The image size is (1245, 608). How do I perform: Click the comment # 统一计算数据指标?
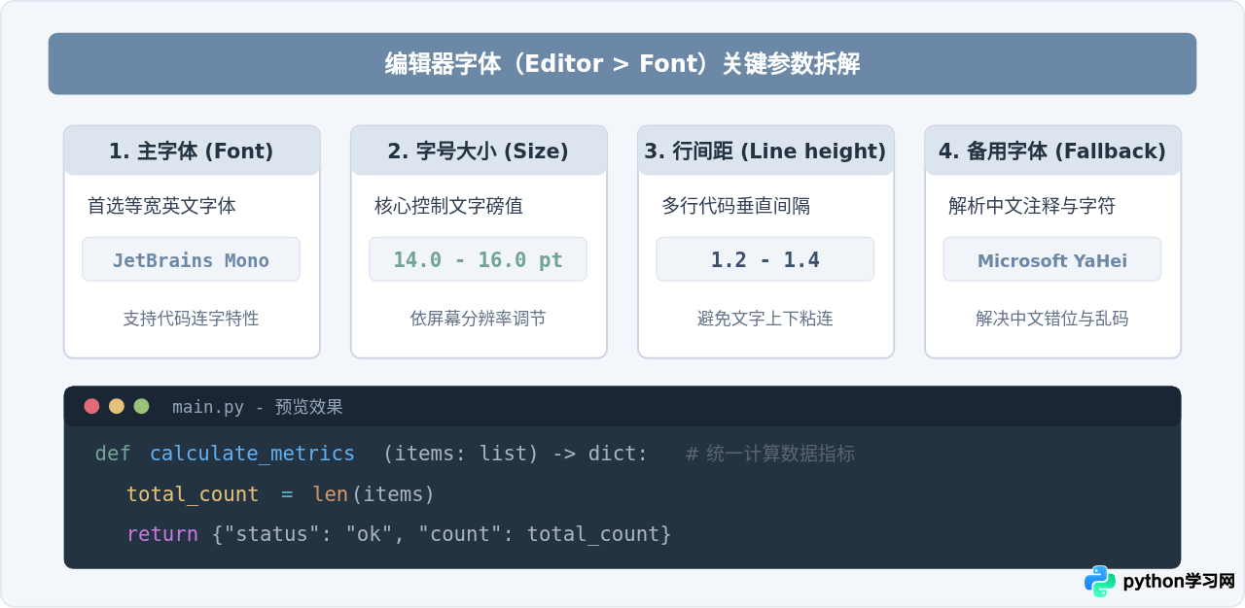coord(770,454)
